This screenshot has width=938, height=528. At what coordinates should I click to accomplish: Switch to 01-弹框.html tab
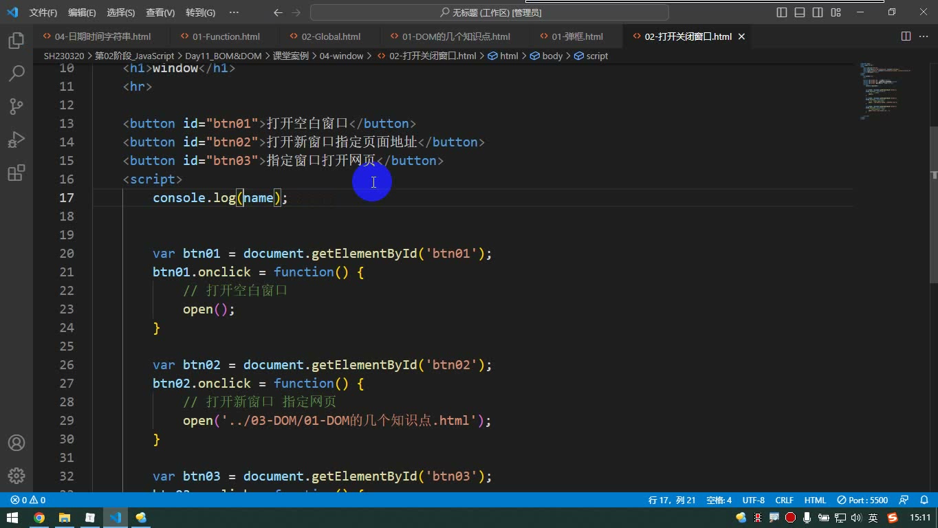click(x=577, y=36)
